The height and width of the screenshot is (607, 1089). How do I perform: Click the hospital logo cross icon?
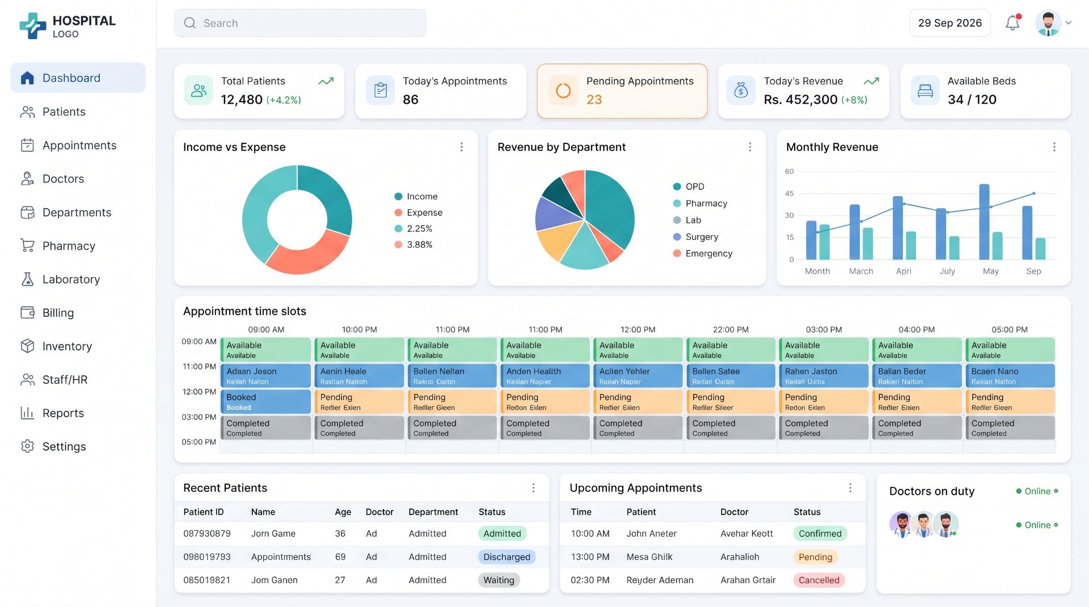[32, 26]
